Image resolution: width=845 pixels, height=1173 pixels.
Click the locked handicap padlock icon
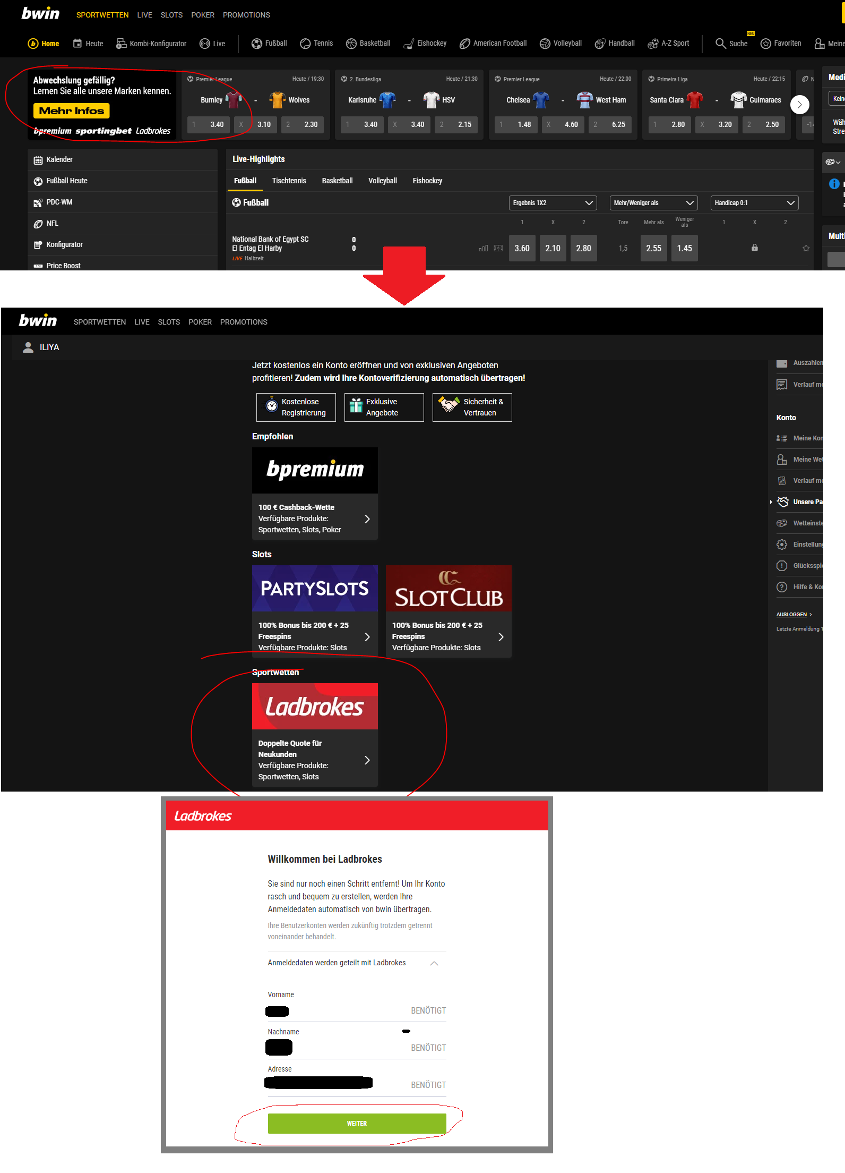tap(755, 248)
